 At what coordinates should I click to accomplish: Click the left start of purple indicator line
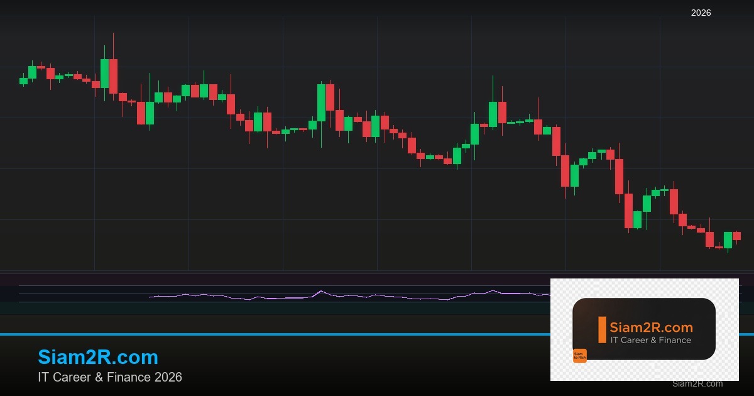tap(151, 297)
